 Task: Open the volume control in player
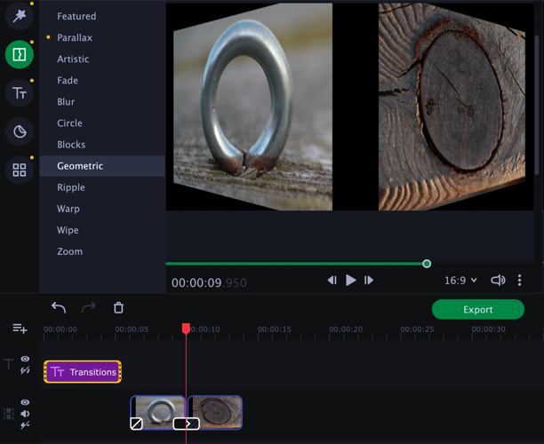click(498, 281)
